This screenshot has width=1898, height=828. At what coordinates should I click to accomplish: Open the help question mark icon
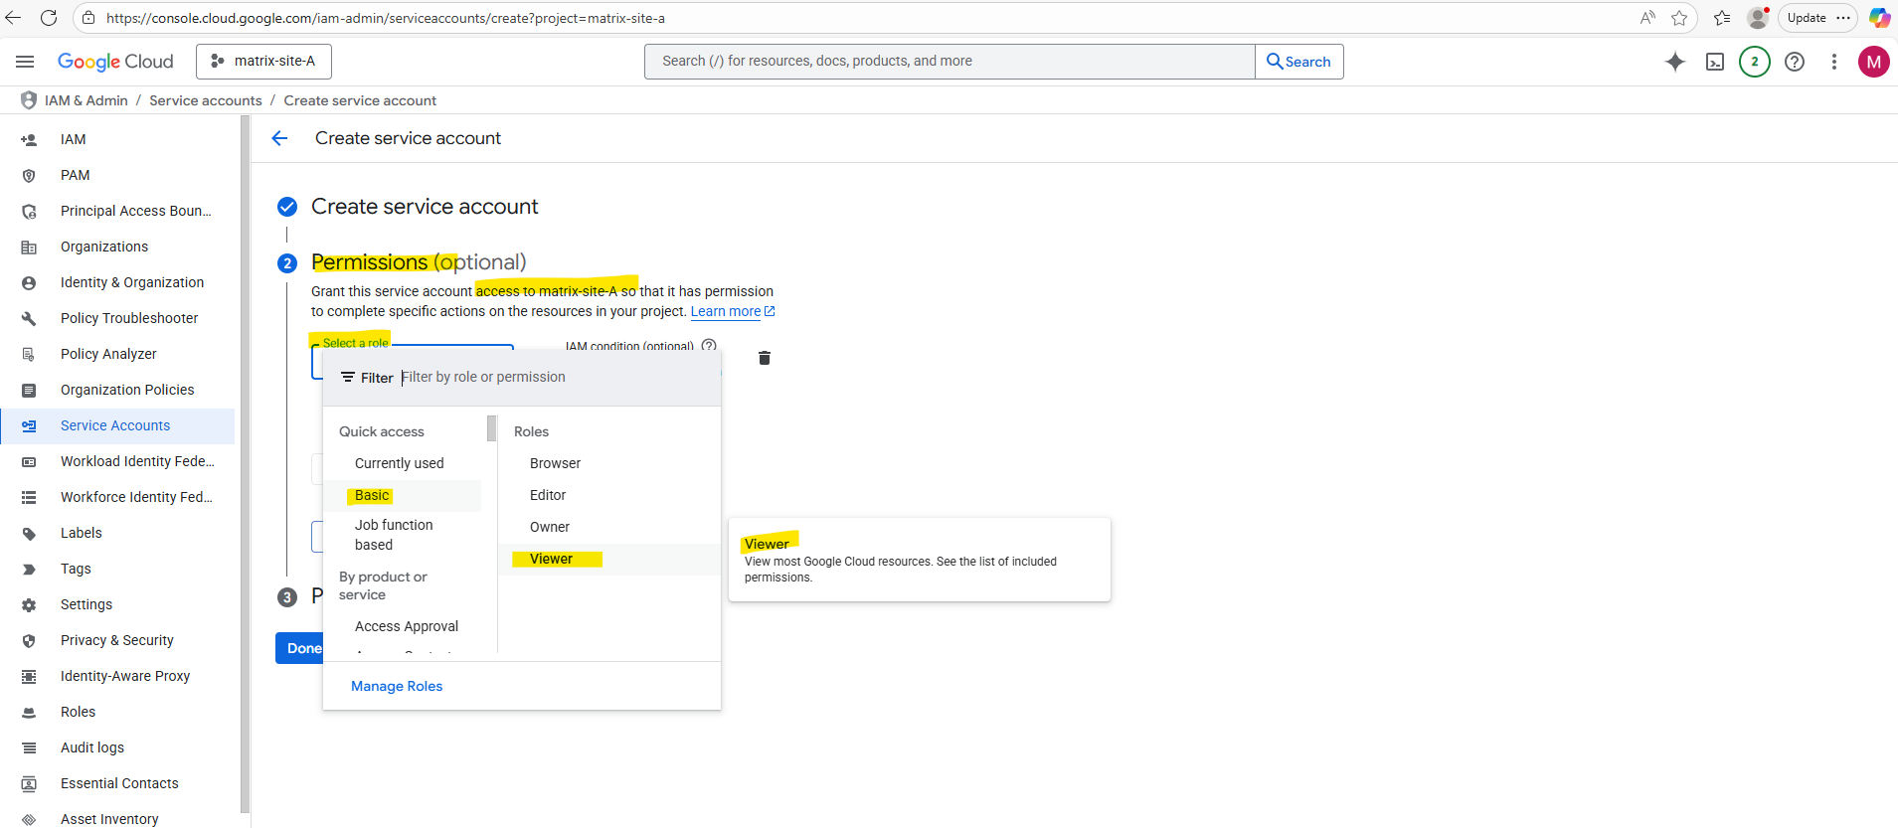coord(1795,62)
